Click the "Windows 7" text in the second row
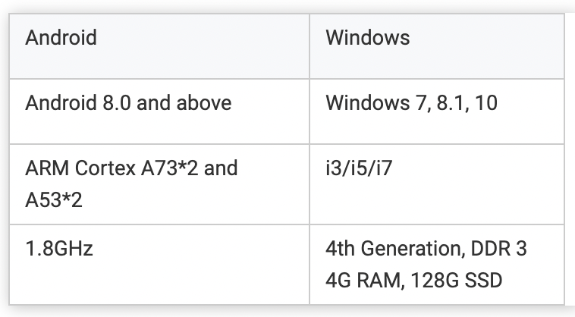Image resolution: width=575 pixels, height=317 pixels. point(375,102)
